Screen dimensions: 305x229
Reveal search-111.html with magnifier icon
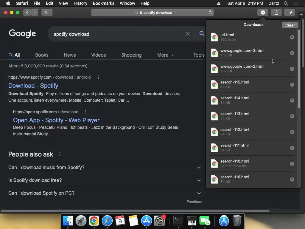[x=292, y=148]
